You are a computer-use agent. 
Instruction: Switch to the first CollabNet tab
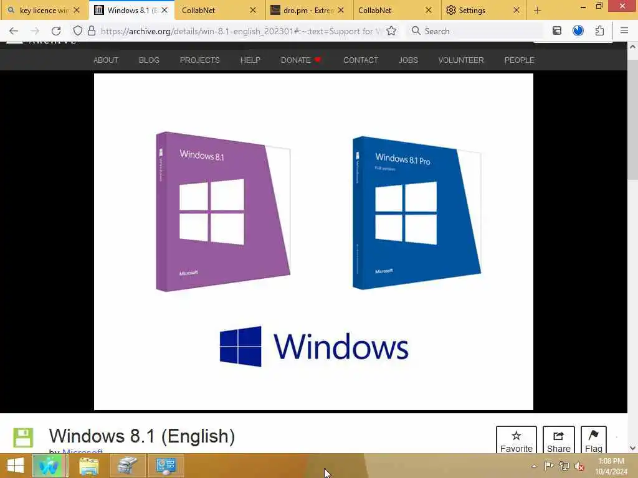coord(220,10)
